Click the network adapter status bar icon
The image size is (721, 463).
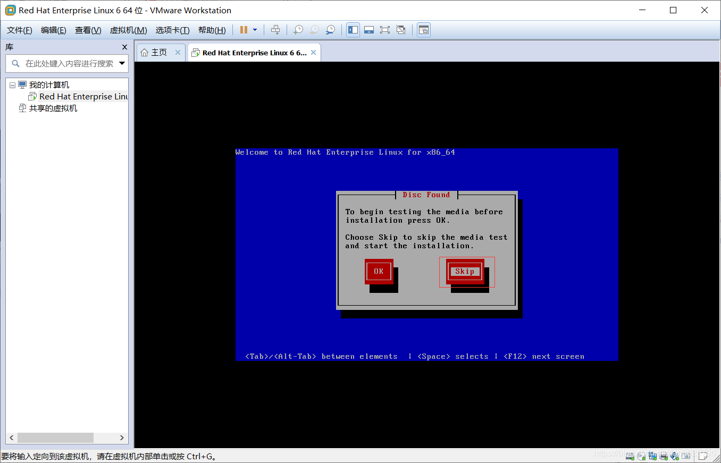pos(652,456)
